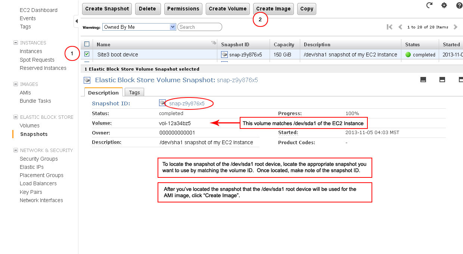Set detail pane to half height layout icon

click(442, 79)
